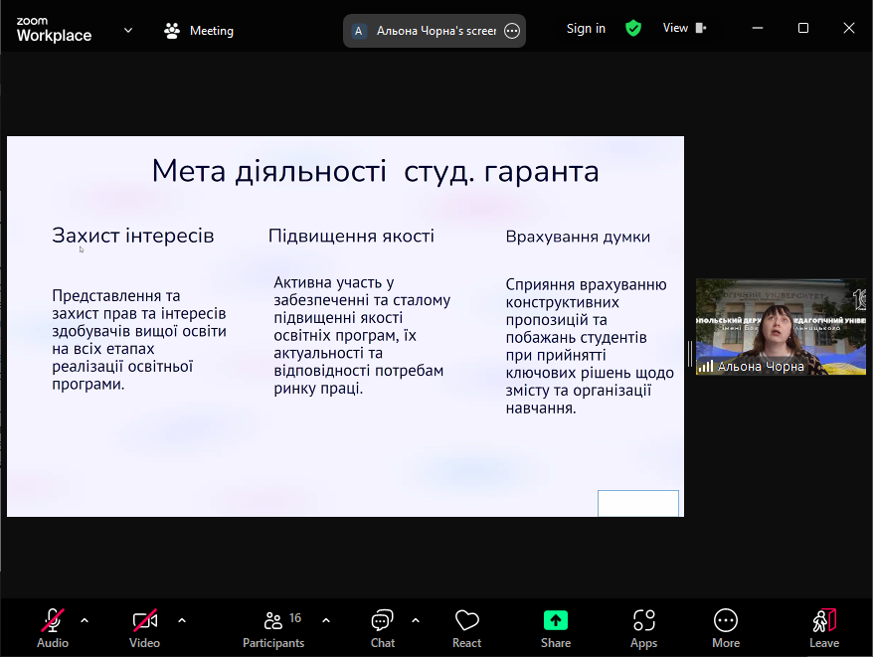Expand the arrow next to Chat
The height and width of the screenshot is (657, 873).
click(x=416, y=620)
